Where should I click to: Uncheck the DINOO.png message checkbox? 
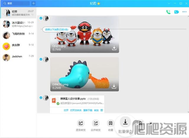pos(41,59)
